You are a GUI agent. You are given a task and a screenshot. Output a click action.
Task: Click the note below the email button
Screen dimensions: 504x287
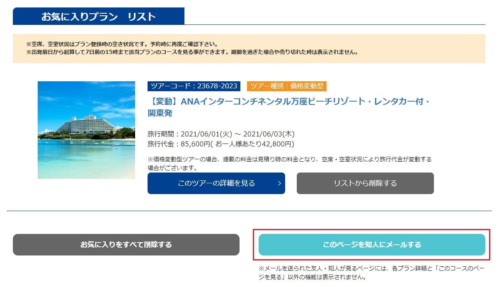(x=372, y=272)
